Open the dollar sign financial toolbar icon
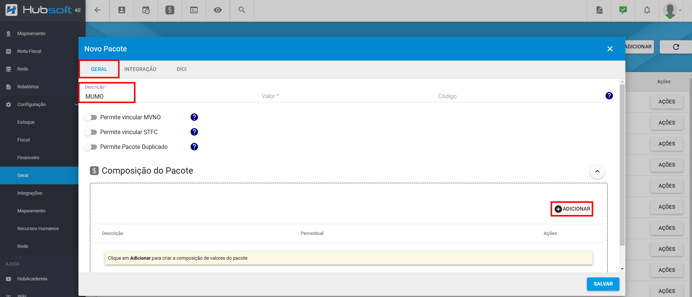This screenshot has width=692, height=297. (x=170, y=10)
